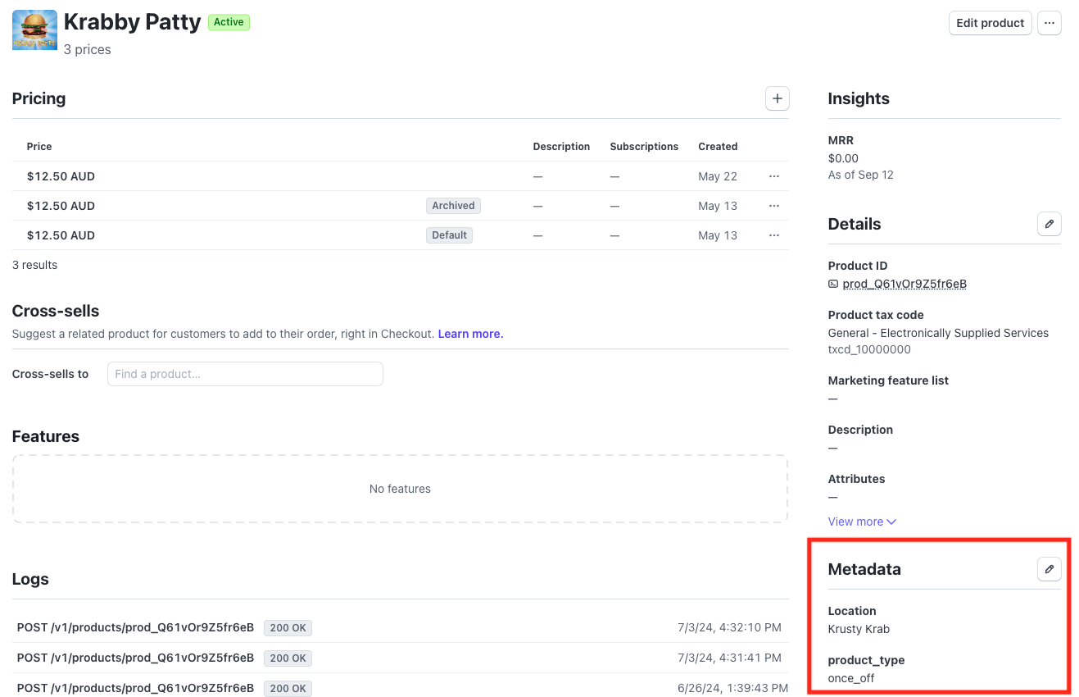Select the Archived $12.50 AUD price row
This screenshot has height=697, width=1079.
click(x=61, y=206)
